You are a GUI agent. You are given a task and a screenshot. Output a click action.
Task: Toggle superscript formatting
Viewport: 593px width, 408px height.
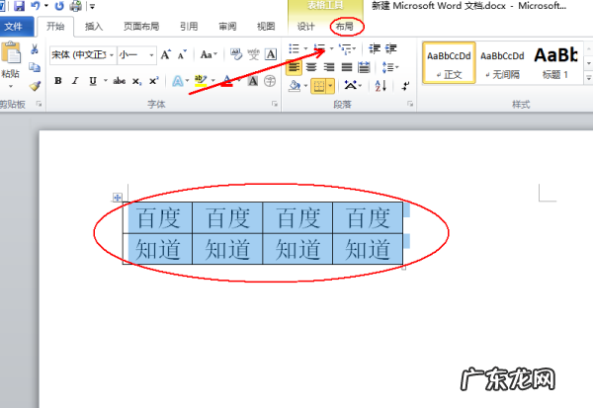coord(153,81)
